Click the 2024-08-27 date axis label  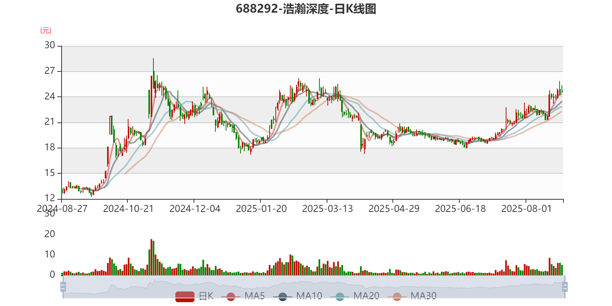pos(62,209)
